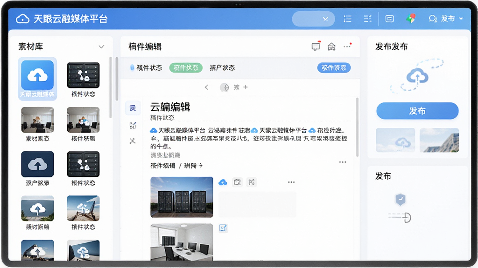The image size is (478, 268).
Task: Click the article editor scrollbar
Action: (357, 127)
